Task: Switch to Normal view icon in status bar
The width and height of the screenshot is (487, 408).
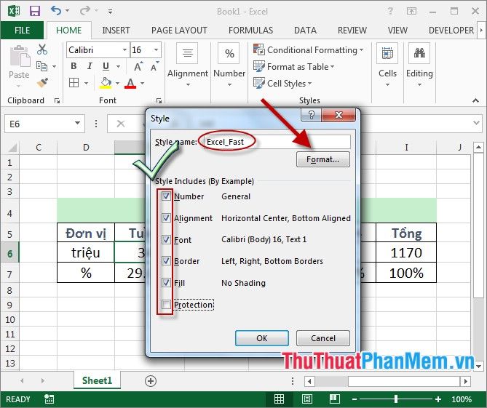Action: pos(279,399)
